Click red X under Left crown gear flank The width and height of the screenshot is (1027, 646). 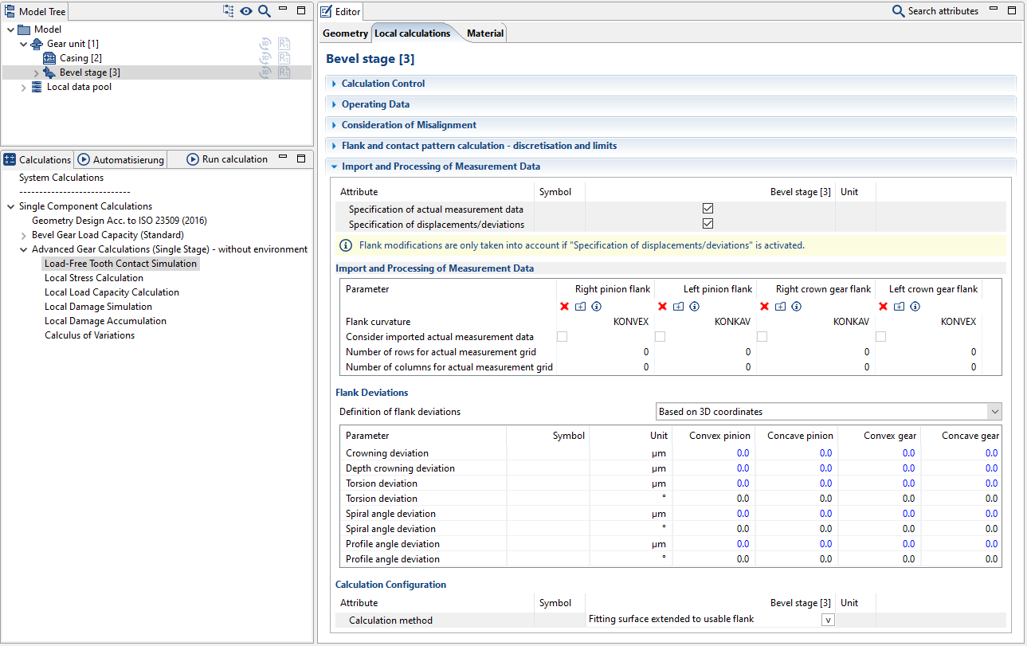pos(883,307)
